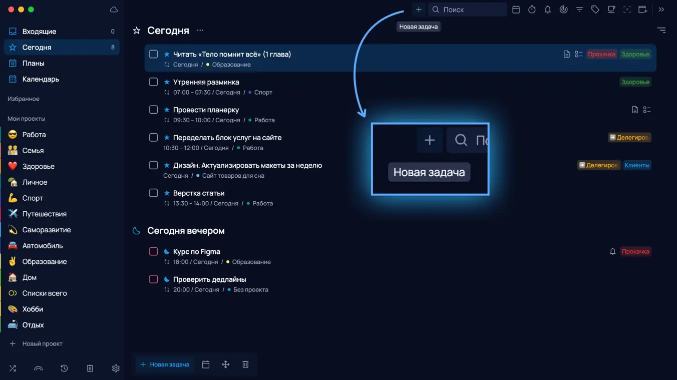Open the coffee cup icon in toolbar

click(611, 10)
